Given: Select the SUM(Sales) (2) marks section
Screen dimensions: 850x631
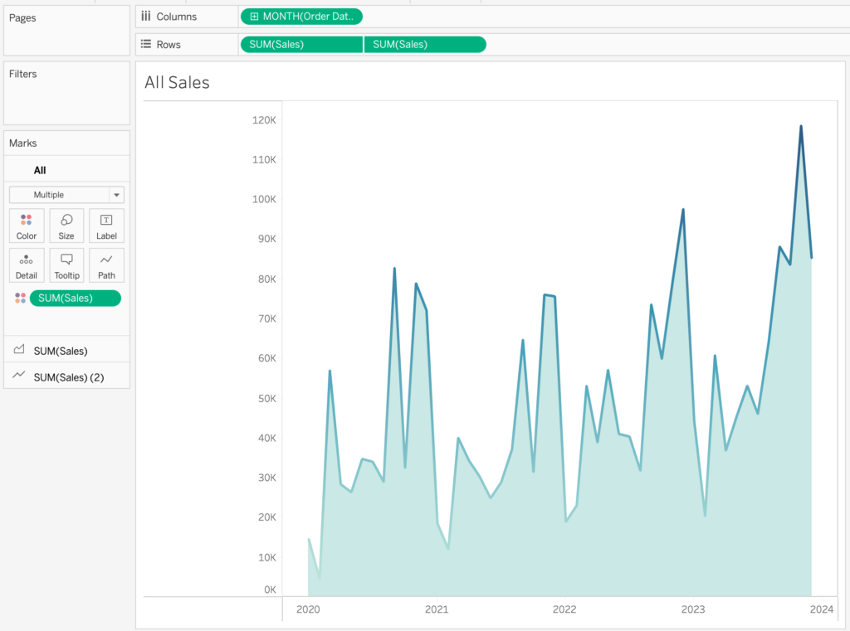Looking at the screenshot, I should [68, 377].
